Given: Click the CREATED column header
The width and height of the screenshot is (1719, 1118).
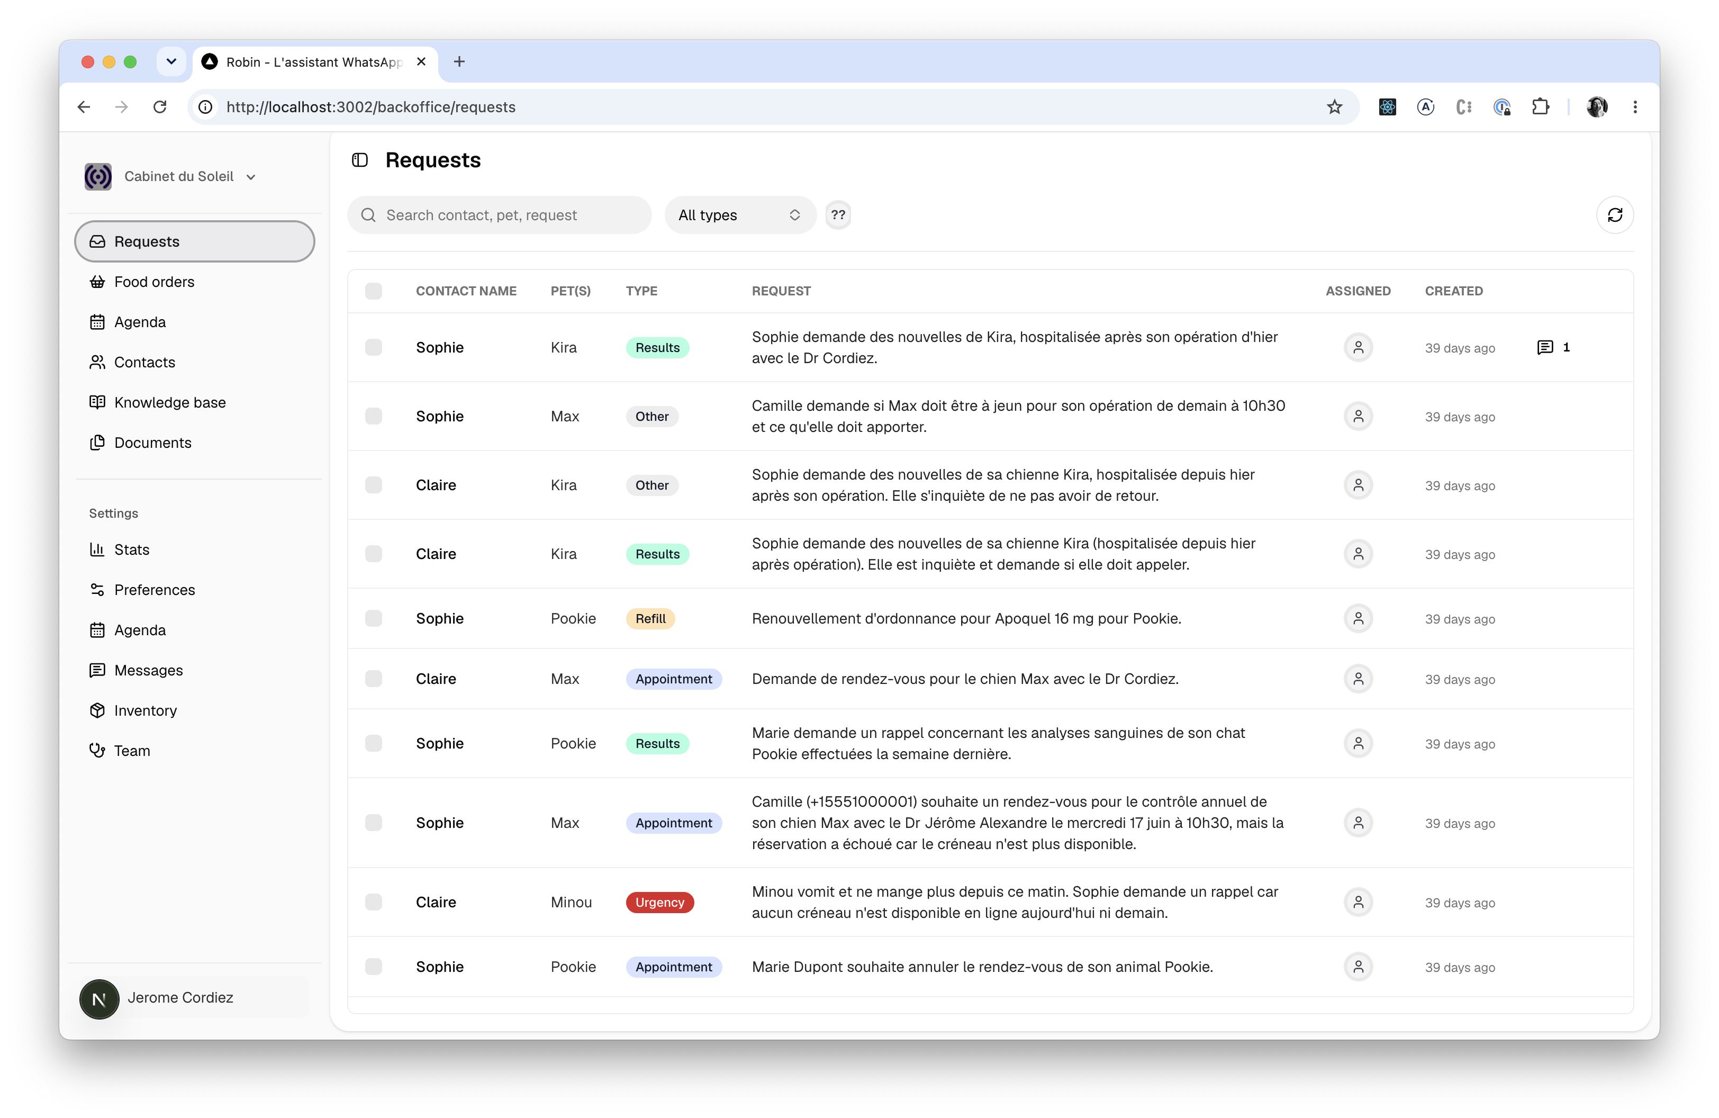Looking at the screenshot, I should click(1453, 291).
